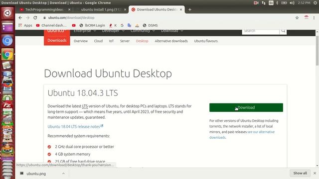Open the IoT downloads section

point(111,41)
